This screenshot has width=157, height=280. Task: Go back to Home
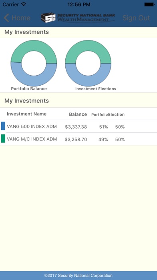[x=17, y=18]
